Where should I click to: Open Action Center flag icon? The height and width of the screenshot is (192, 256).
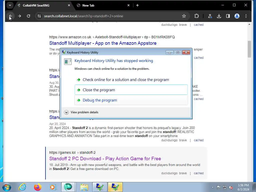point(218,187)
